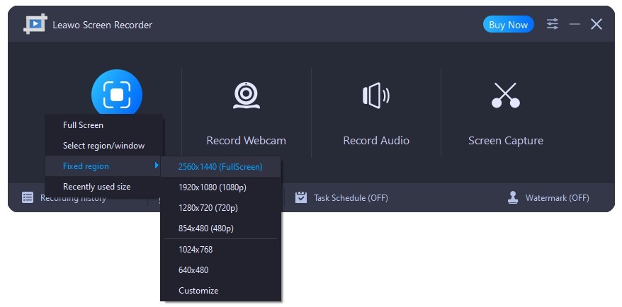This screenshot has width=622, height=307.
Task: Click the Task Schedule calendar icon
Action: coord(301,198)
